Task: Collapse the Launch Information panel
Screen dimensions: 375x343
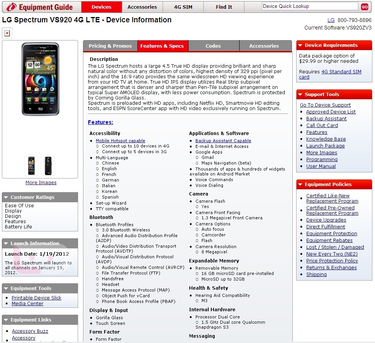Action: point(6,244)
